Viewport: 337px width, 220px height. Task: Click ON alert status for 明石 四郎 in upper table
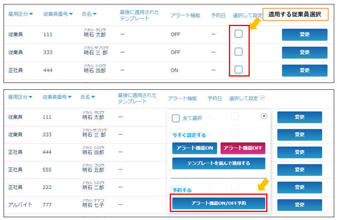click(x=174, y=71)
